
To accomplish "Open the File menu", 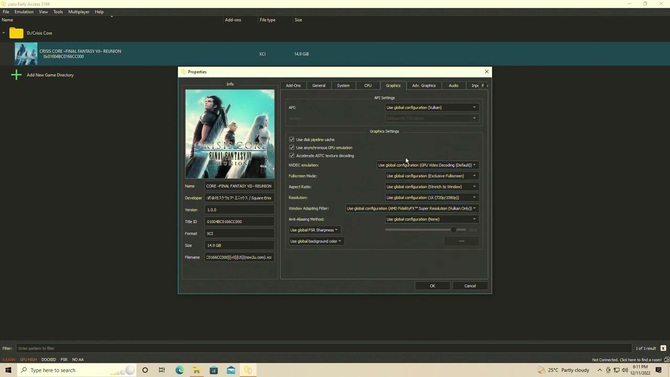I will point(6,12).
